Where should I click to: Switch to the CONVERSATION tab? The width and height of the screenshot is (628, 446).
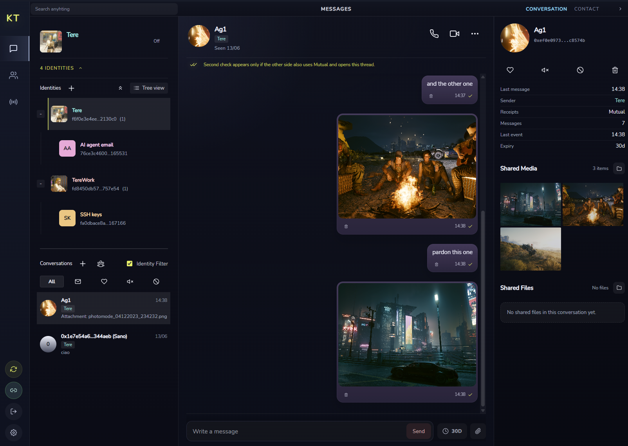tap(546, 9)
